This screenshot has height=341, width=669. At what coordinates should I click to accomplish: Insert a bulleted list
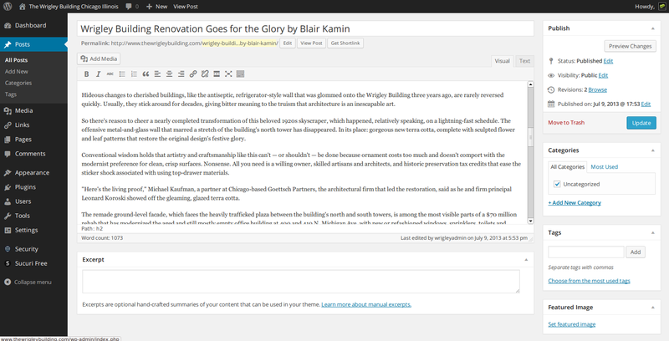click(x=122, y=74)
